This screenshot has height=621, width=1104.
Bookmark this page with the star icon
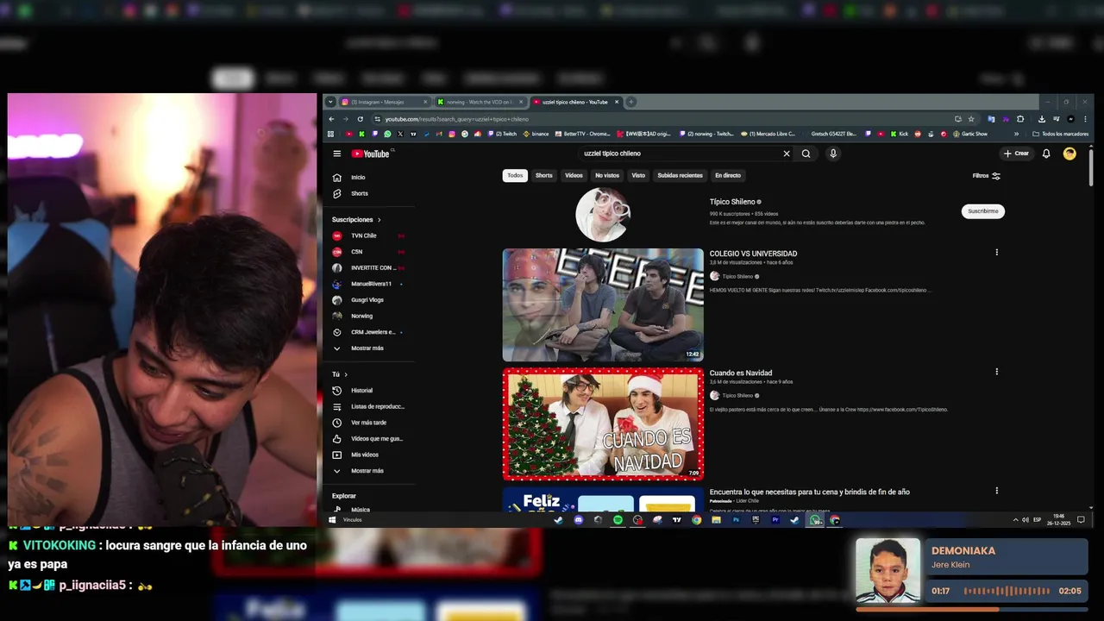[971, 119]
